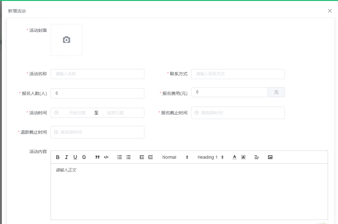Upload a cover image for 活动封面
The height and width of the screenshot is (224, 338).
pyautogui.click(x=66, y=40)
